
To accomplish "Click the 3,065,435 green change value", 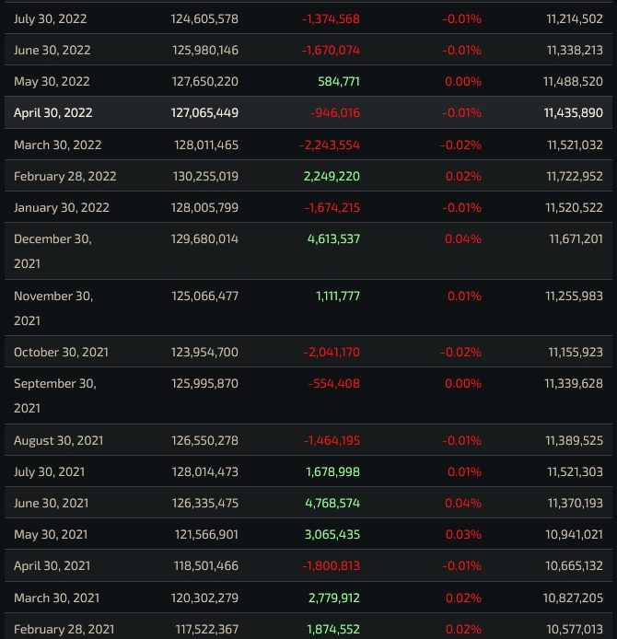I will pyautogui.click(x=333, y=534).
